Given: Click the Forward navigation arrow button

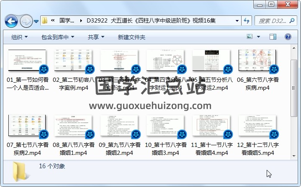Looking at the screenshot, I should tap(26, 20).
